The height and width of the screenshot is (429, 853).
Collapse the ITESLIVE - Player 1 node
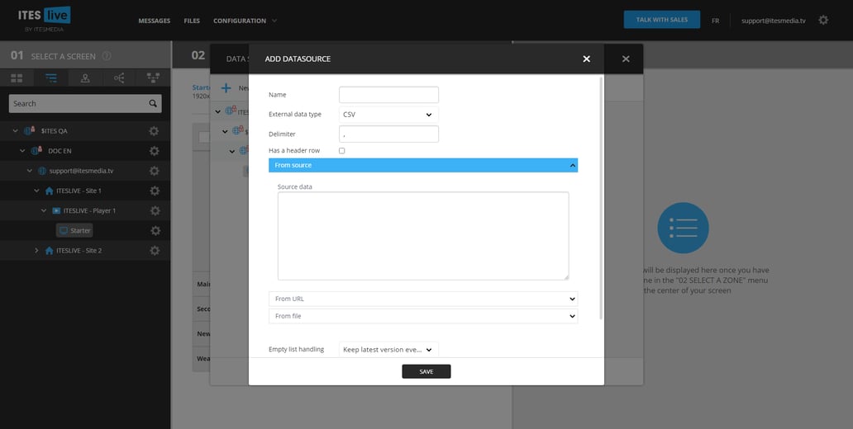click(x=44, y=210)
